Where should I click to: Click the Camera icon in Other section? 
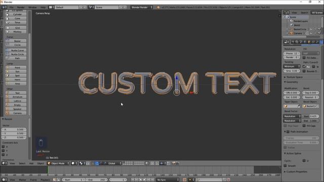8,113
